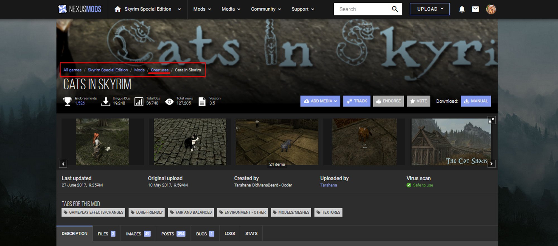Endorse this mod

pyautogui.click(x=388, y=101)
